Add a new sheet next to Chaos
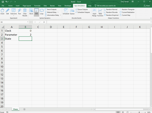 pyautogui.click(x=24, y=109)
